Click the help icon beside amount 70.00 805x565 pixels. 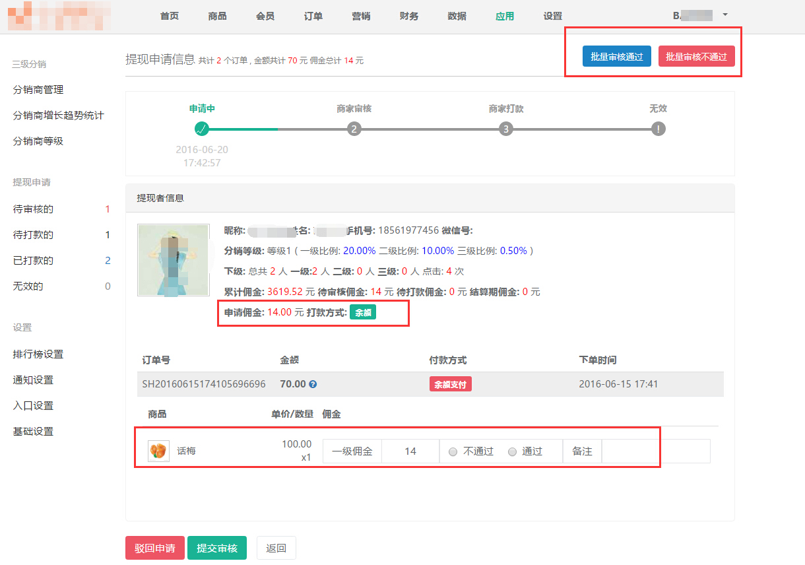click(313, 384)
